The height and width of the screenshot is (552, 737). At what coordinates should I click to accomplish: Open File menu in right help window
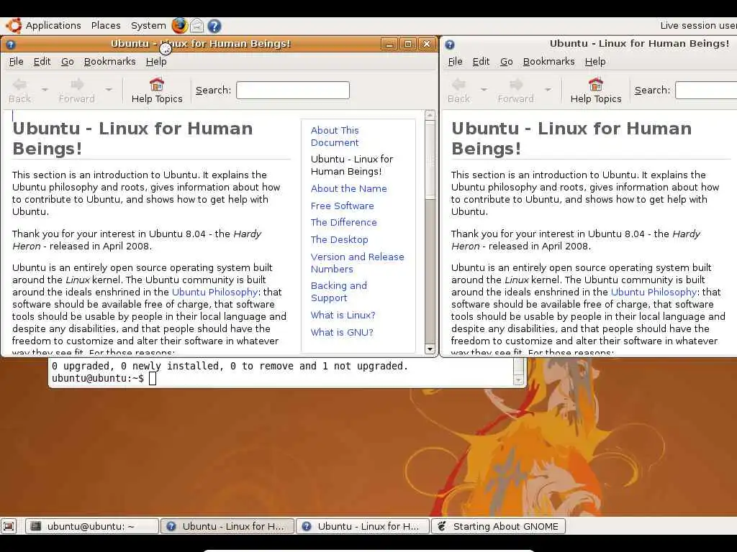pos(455,62)
